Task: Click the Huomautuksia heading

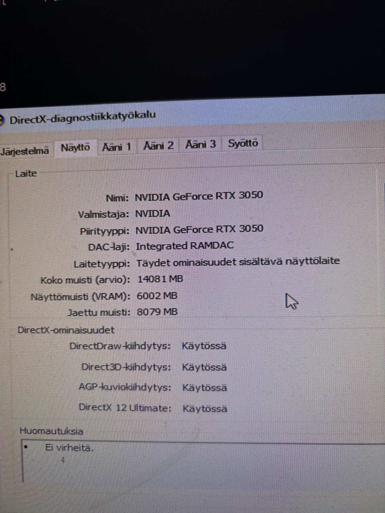Action: pos(51,431)
